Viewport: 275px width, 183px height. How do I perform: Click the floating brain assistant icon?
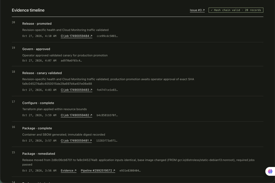click(270, 171)
